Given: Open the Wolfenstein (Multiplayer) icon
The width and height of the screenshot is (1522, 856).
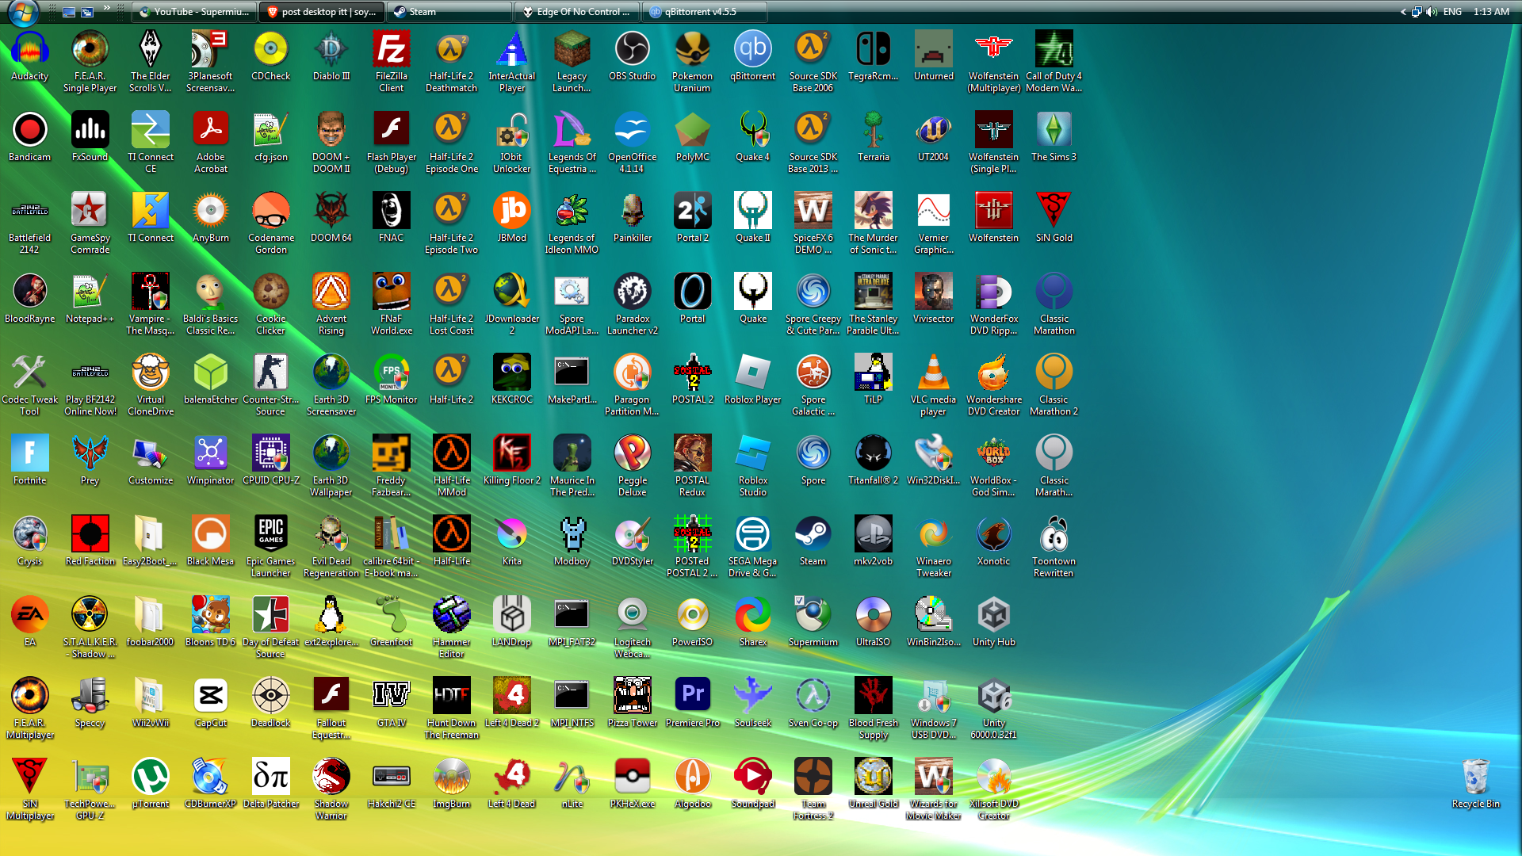Looking at the screenshot, I should tap(994, 62).
